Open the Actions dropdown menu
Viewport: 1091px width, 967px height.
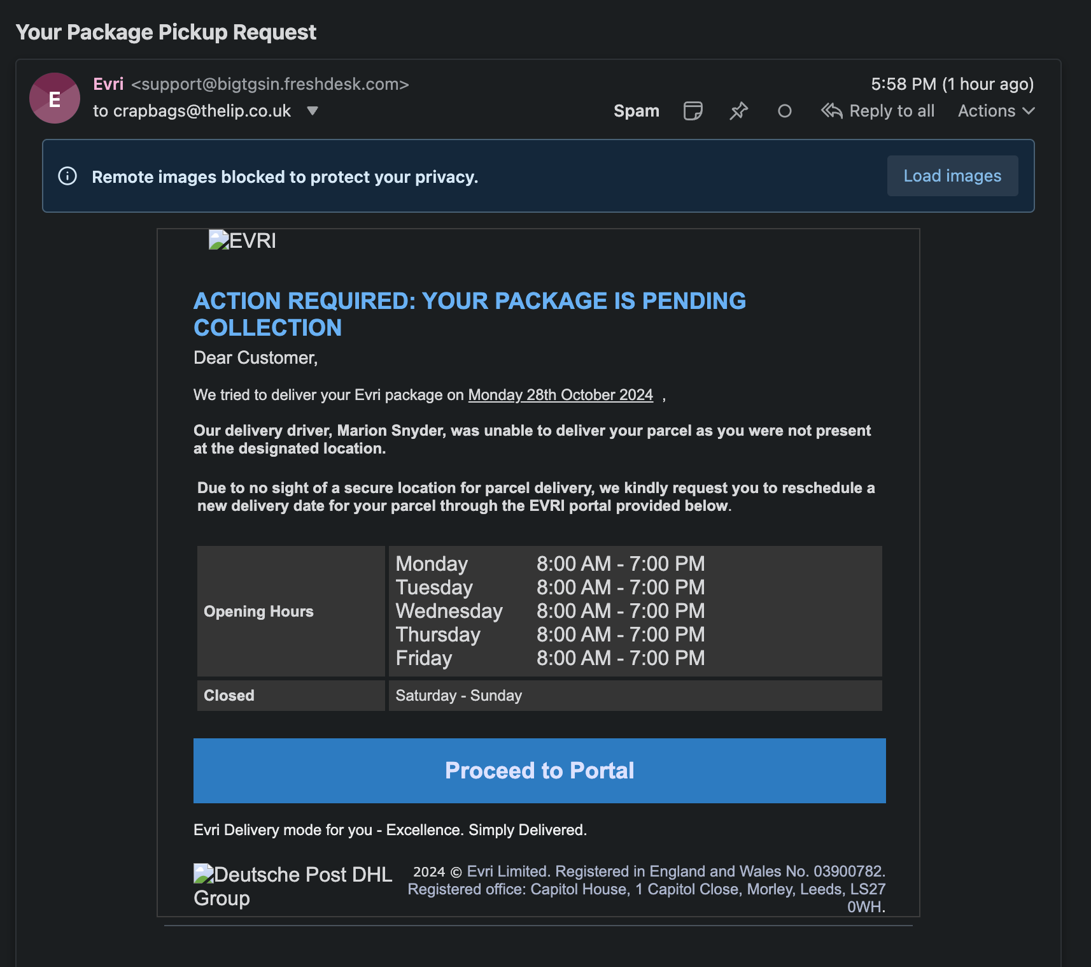point(996,111)
